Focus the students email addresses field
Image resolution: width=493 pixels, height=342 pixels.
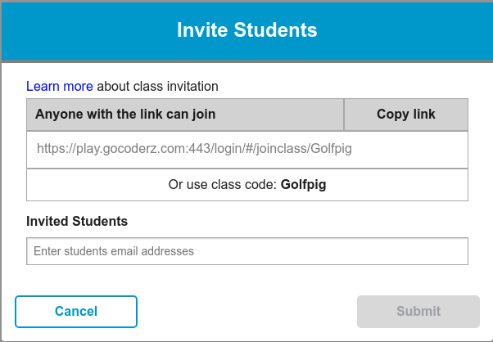(247, 251)
